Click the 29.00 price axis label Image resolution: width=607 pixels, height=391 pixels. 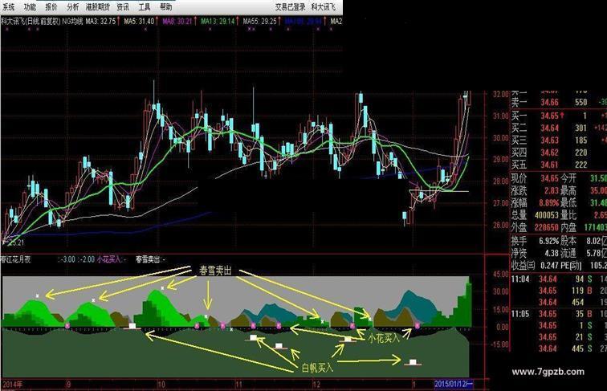501,159
